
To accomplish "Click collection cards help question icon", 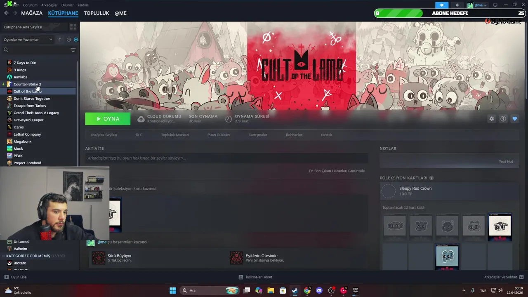I will [431, 178].
